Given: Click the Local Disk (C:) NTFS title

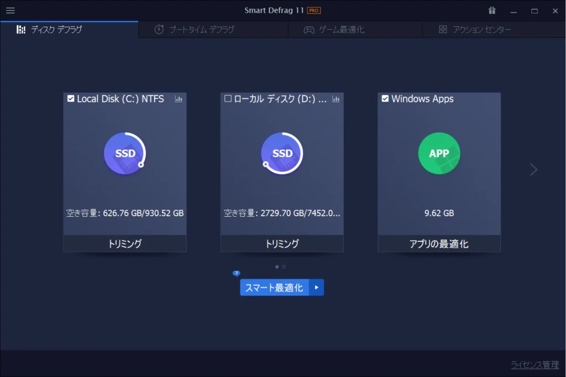Looking at the screenshot, I should pos(120,98).
